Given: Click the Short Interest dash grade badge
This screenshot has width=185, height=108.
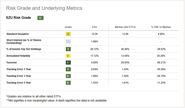Looking at the screenshot, I should click(x=68, y=41).
